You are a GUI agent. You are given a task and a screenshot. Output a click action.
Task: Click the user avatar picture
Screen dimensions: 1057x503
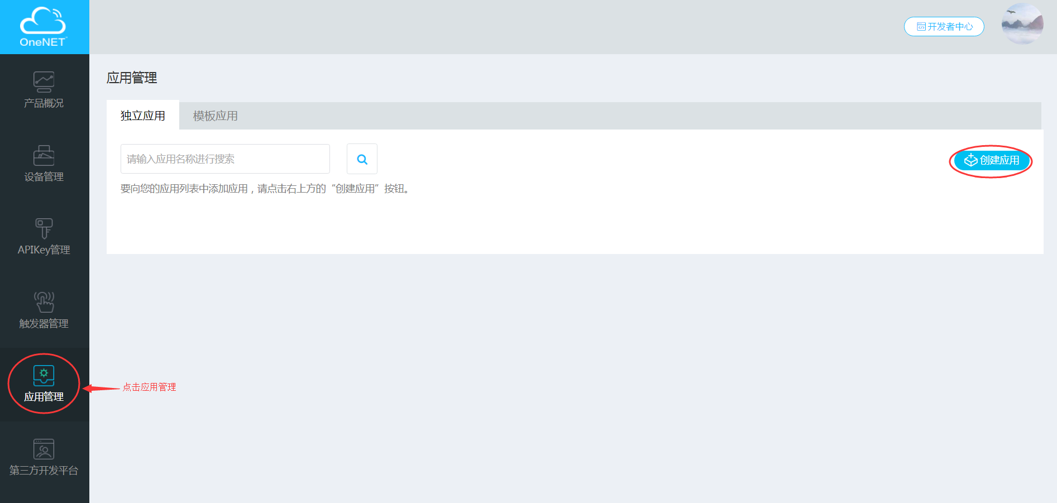pos(1022,24)
